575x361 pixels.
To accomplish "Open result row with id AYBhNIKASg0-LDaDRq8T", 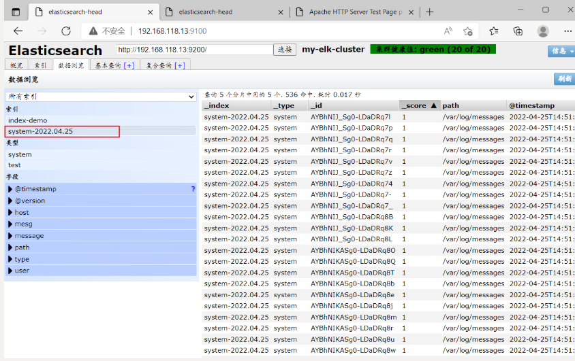I will [388, 273].
